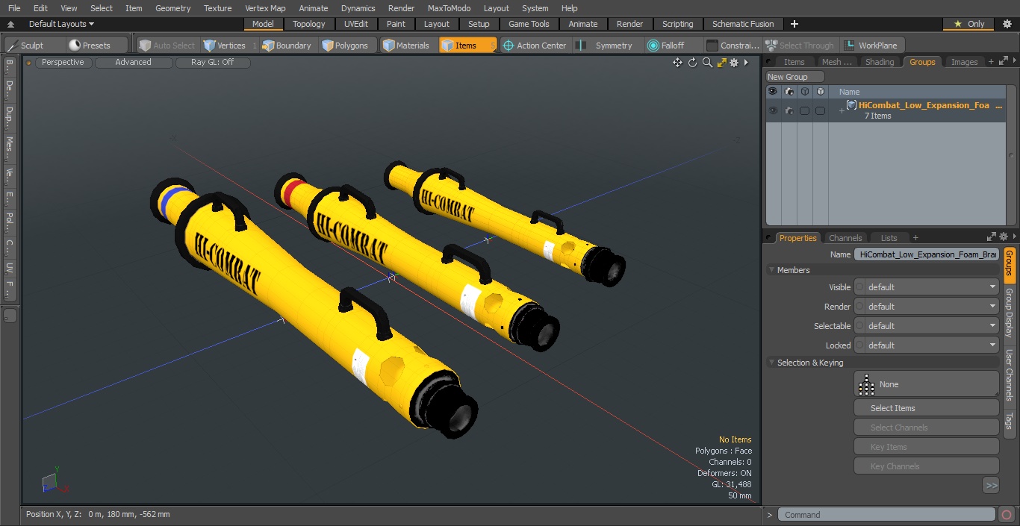Click the Visible channel radio dot
The height and width of the screenshot is (526, 1020).
click(x=859, y=287)
